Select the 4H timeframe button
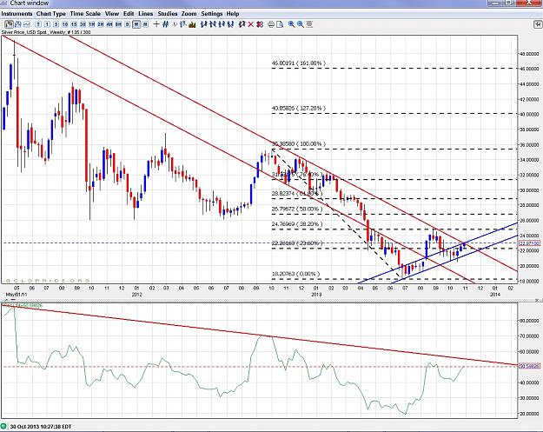Image resolution: width=543 pixels, height=432 pixels. click(109, 24)
